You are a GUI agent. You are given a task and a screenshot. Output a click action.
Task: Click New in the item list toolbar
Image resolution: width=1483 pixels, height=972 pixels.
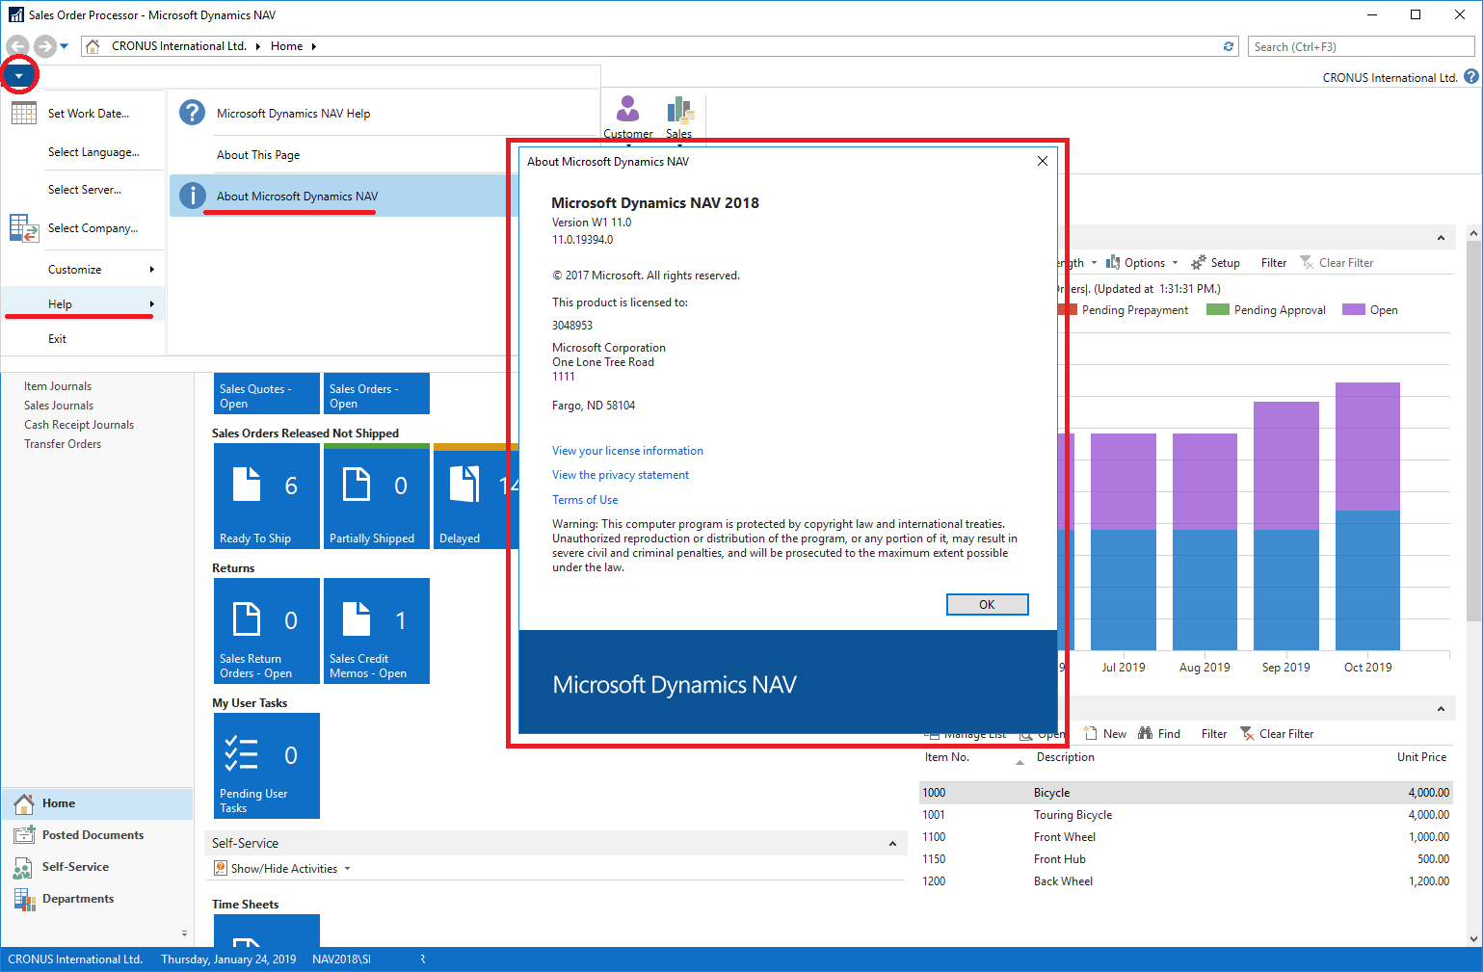1105,734
